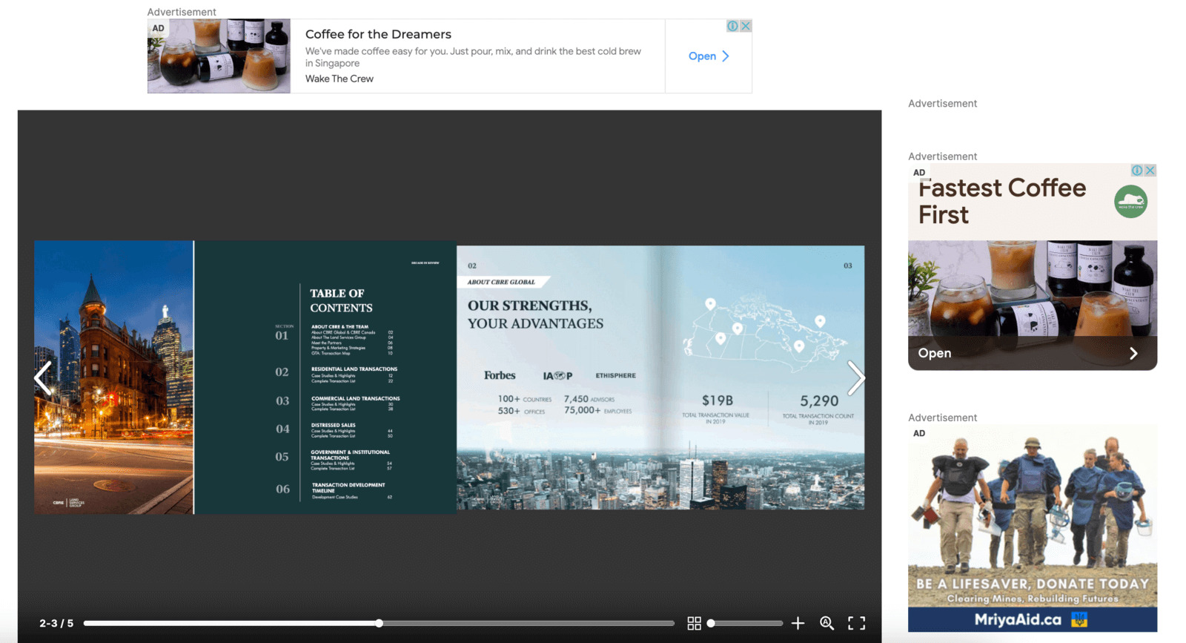Click the 5,290 transaction count figure
1186x643 pixels.
pyautogui.click(x=819, y=400)
